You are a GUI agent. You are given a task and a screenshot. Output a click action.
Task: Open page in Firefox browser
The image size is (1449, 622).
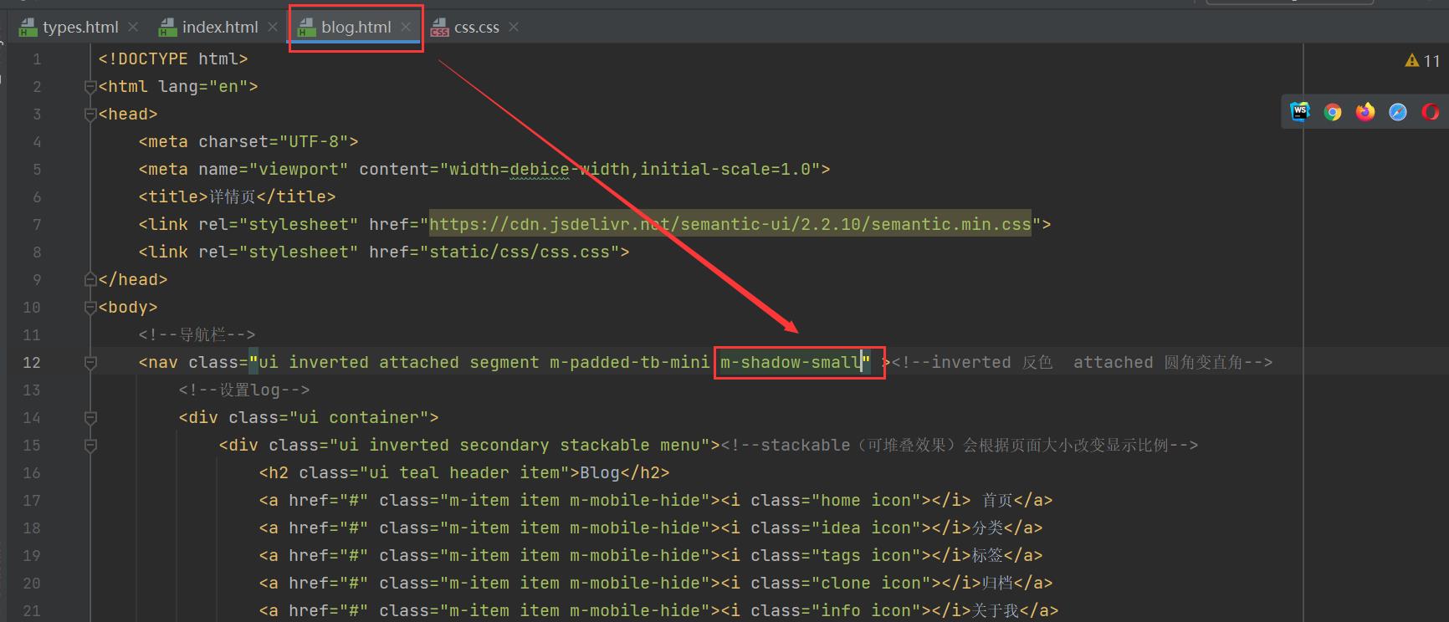coord(1365,112)
